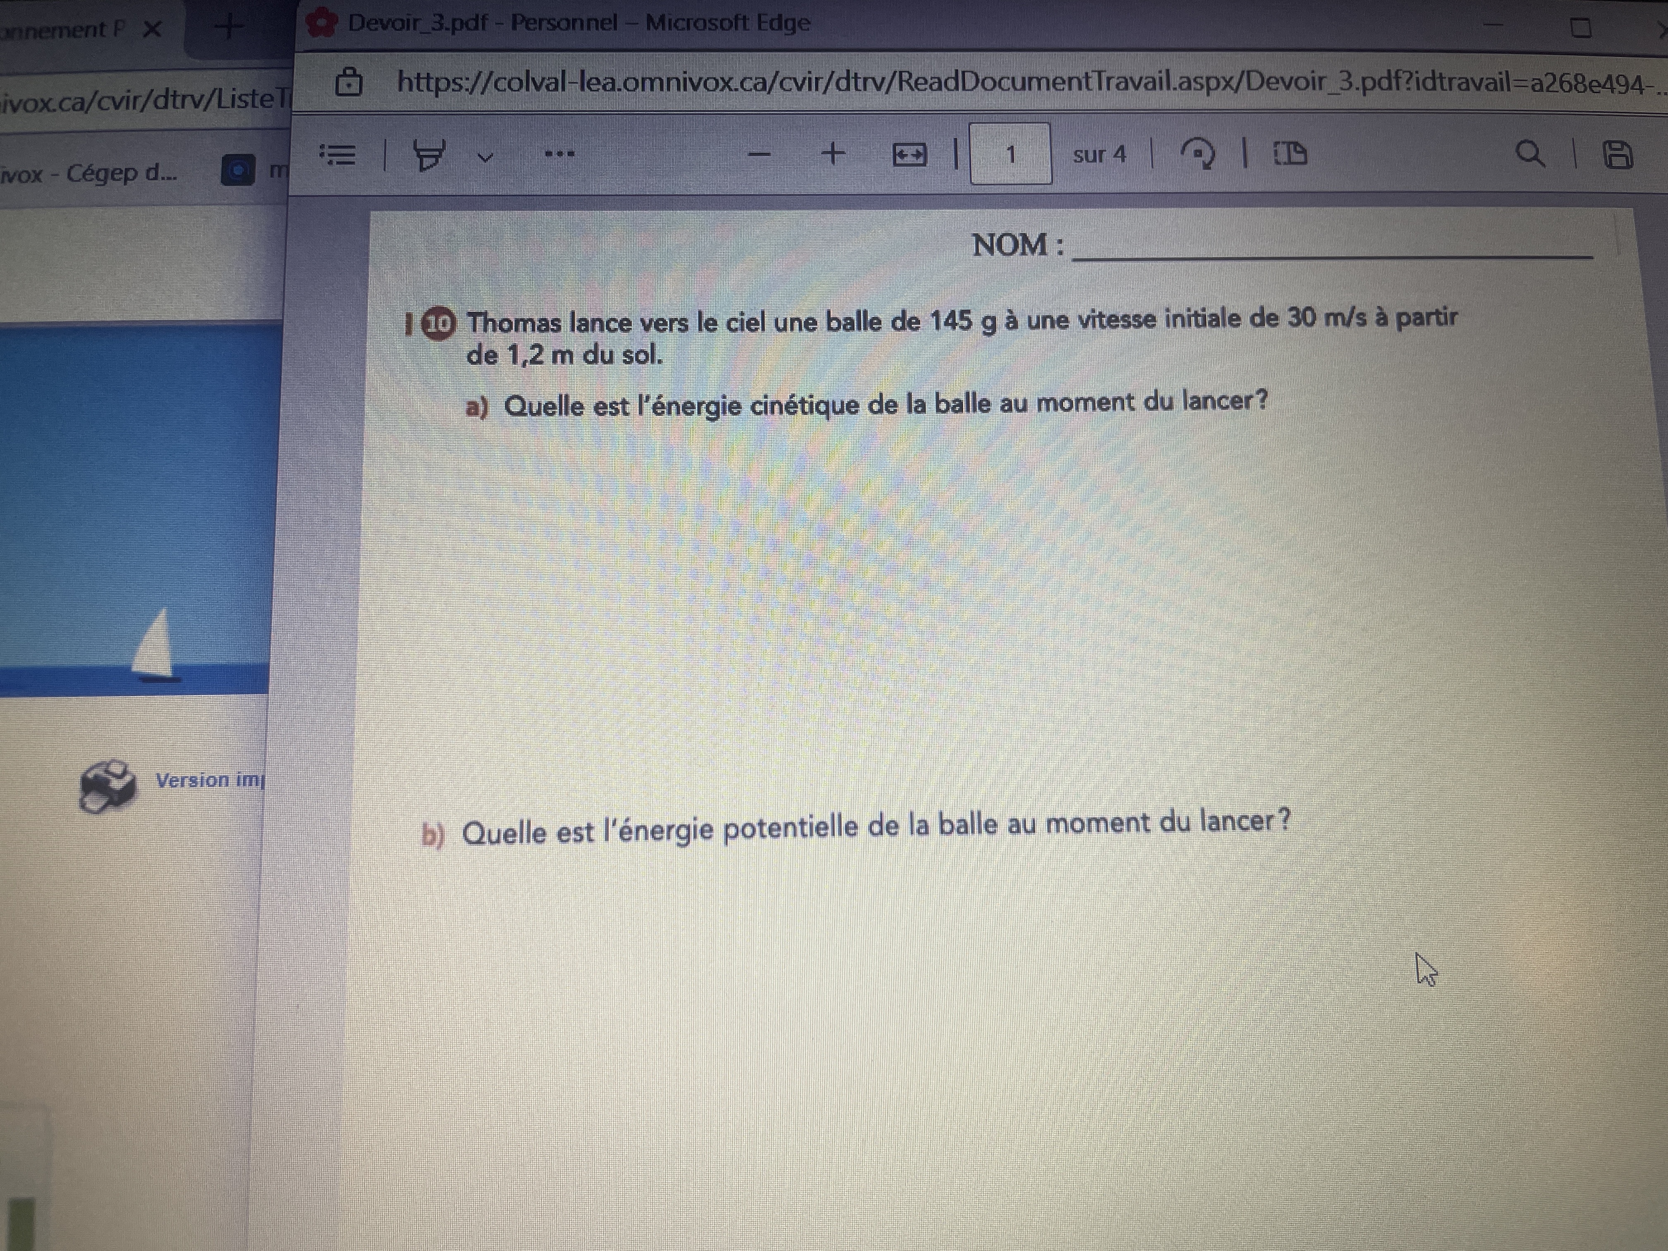This screenshot has width=1668, height=1251.
Task: Click the blue bookmark icon in the favorites bar
Action: coord(237,170)
